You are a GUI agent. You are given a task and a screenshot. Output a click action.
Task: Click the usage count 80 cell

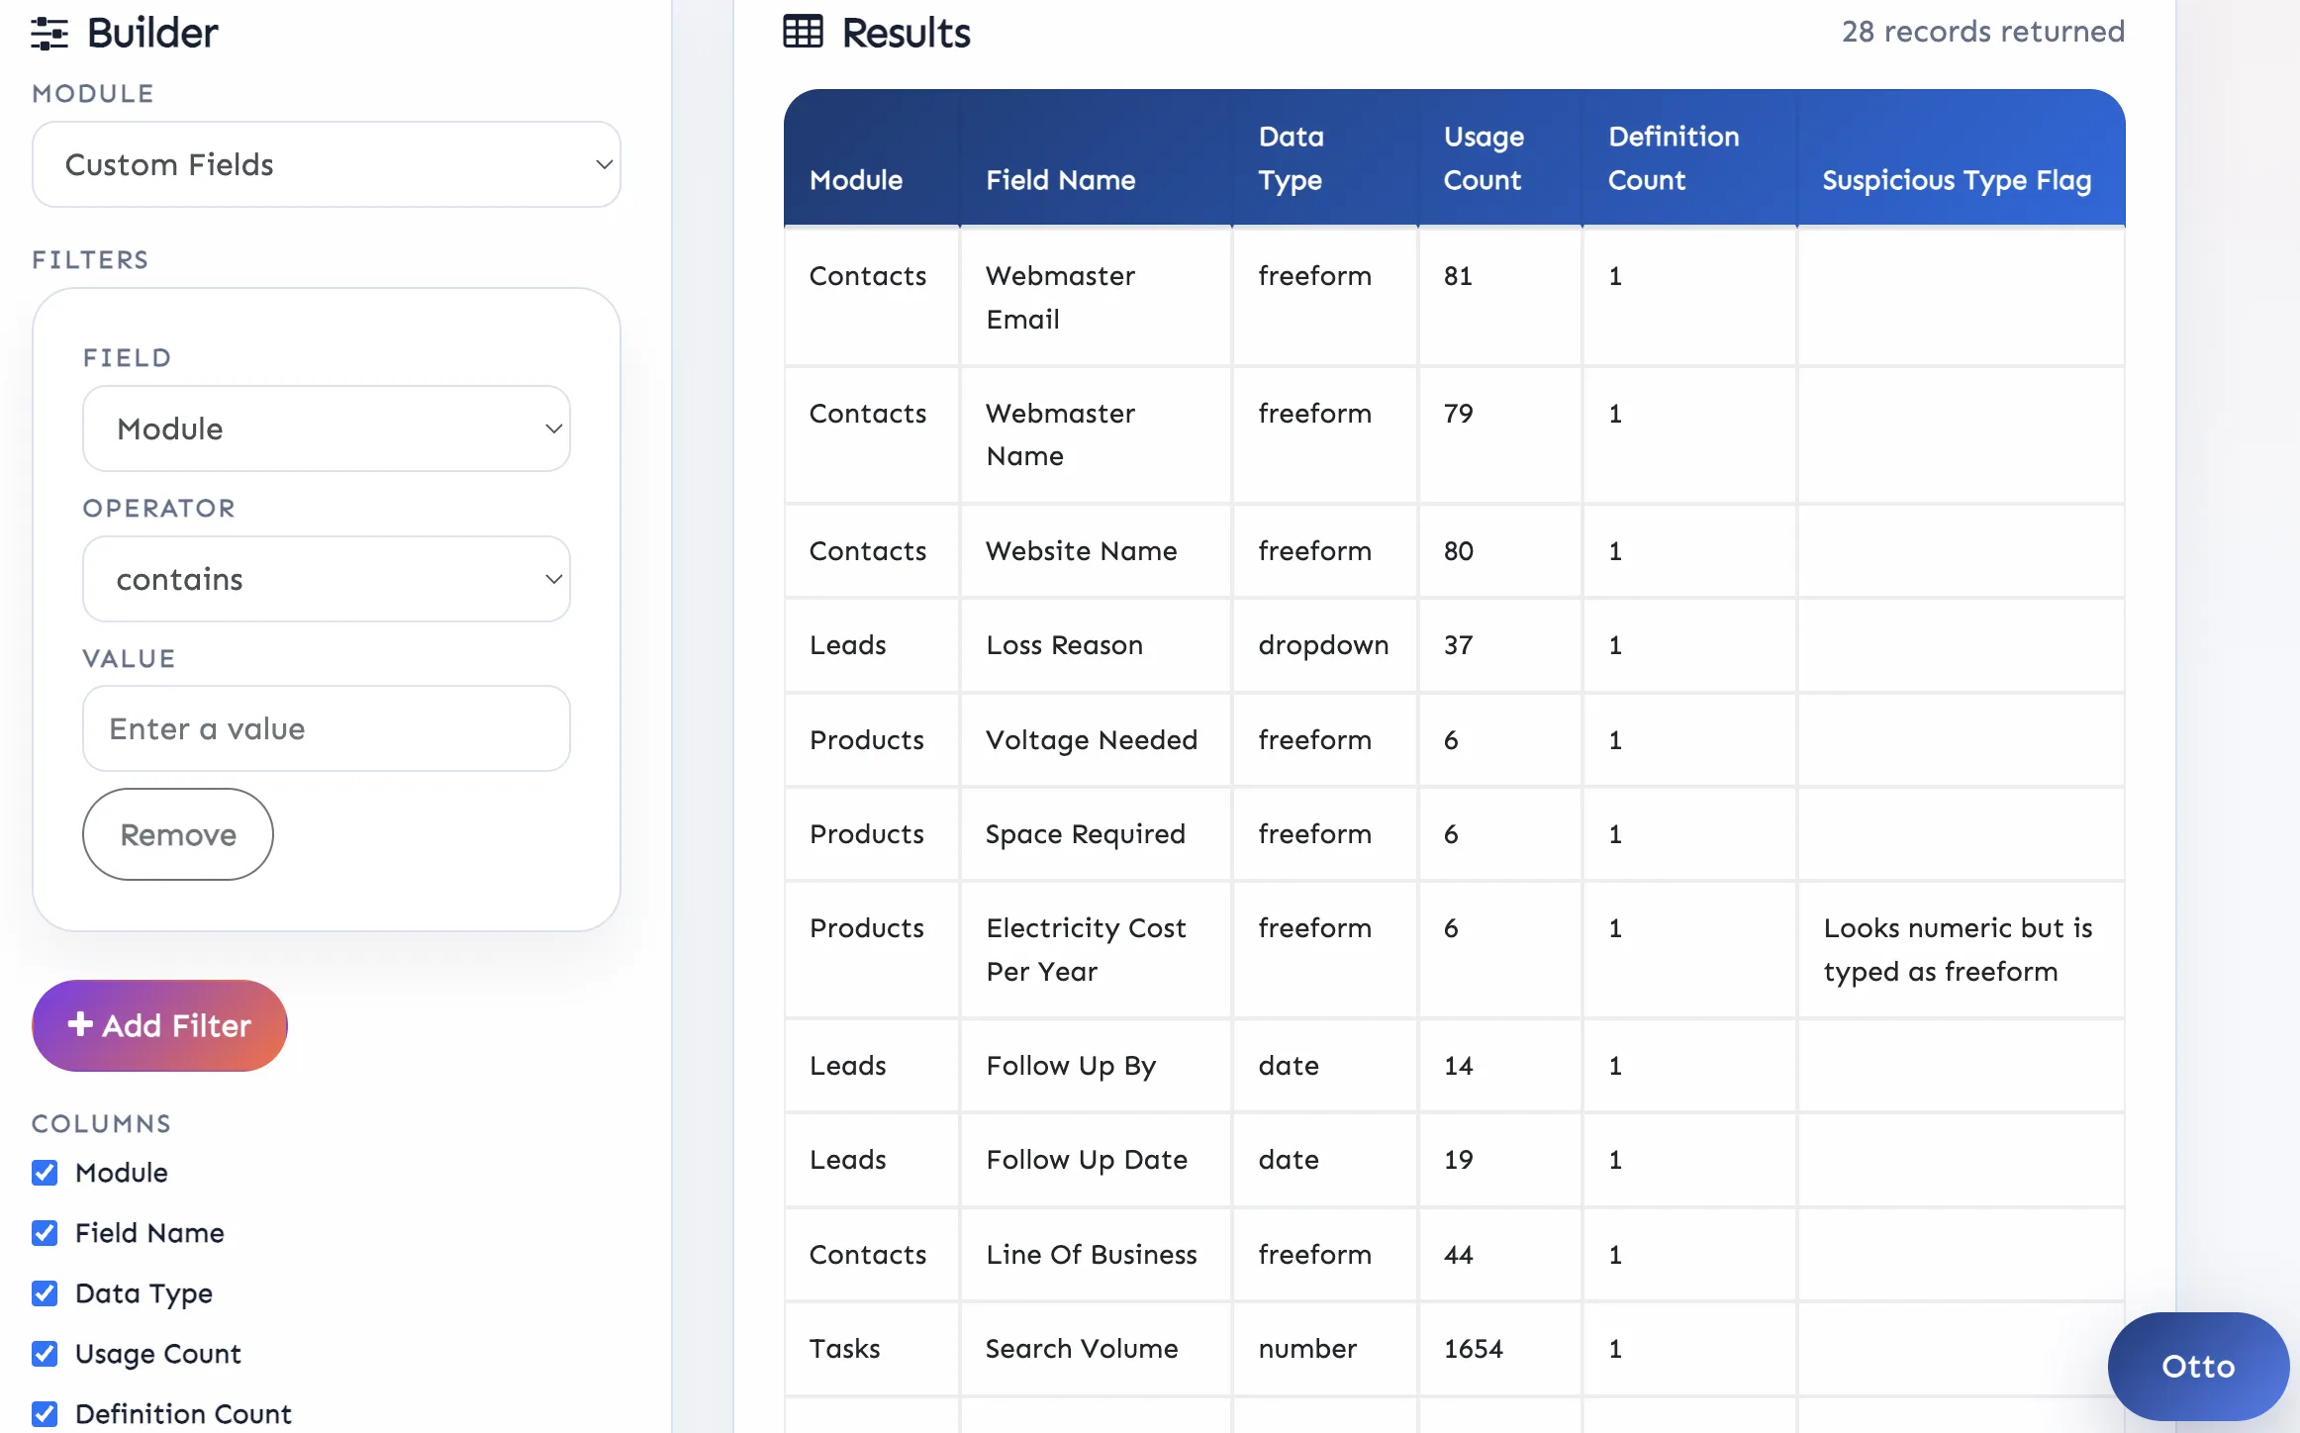point(1499,551)
